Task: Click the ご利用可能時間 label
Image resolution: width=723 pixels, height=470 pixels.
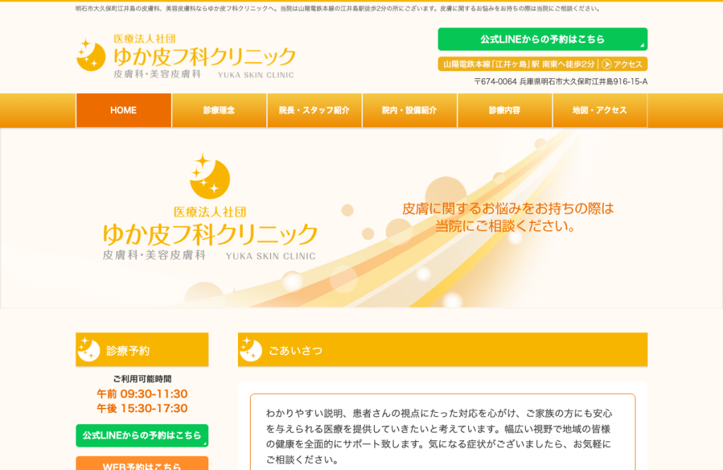Action: [142, 379]
